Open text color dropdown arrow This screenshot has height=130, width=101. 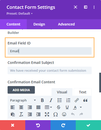click(x=81, y=107)
